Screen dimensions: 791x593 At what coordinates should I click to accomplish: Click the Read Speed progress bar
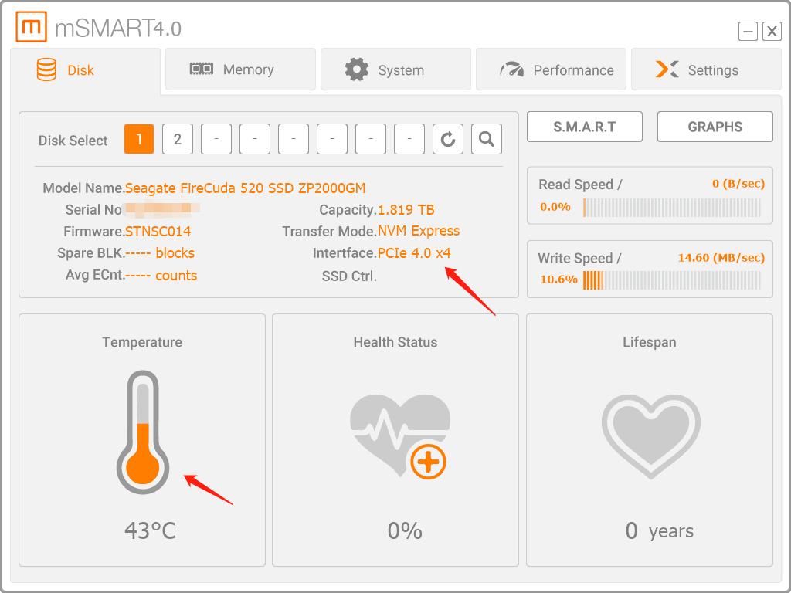(671, 208)
